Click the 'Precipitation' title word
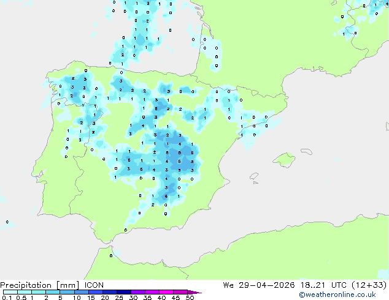389x300 pixels. click(x=26, y=285)
